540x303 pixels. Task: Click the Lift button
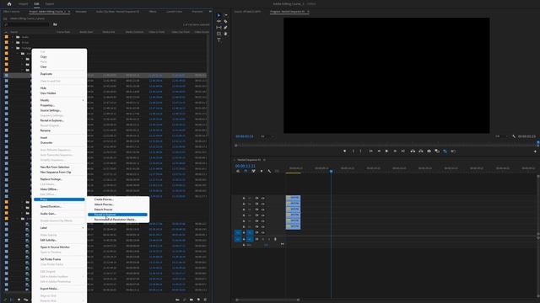point(413,151)
